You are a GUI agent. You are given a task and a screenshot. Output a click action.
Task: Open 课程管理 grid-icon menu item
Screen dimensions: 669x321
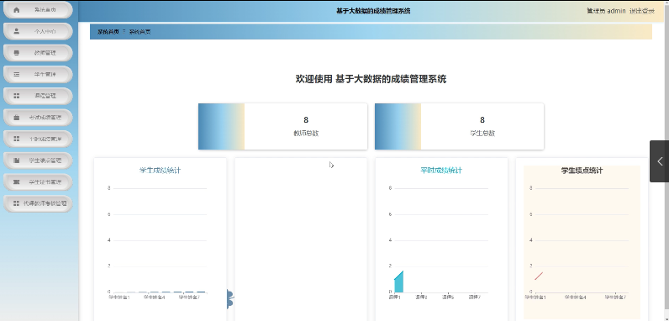click(x=38, y=96)
